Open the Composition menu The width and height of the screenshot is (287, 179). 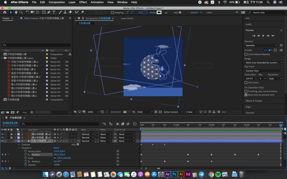57,2
